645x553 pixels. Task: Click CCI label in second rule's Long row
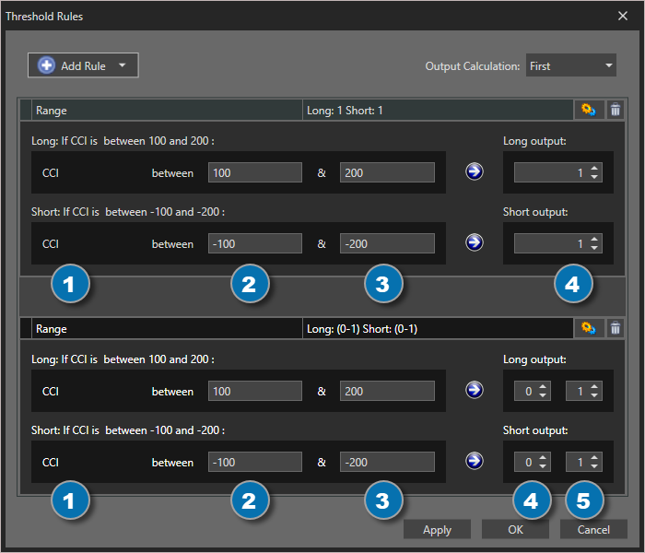51,392
